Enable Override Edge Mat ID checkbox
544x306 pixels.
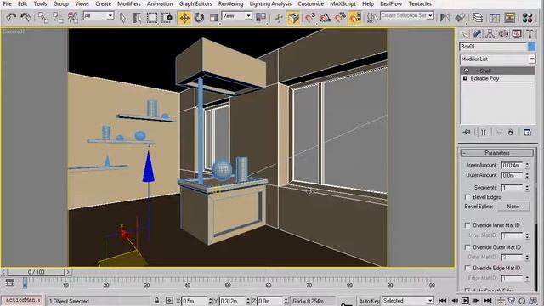click(467, 269)
